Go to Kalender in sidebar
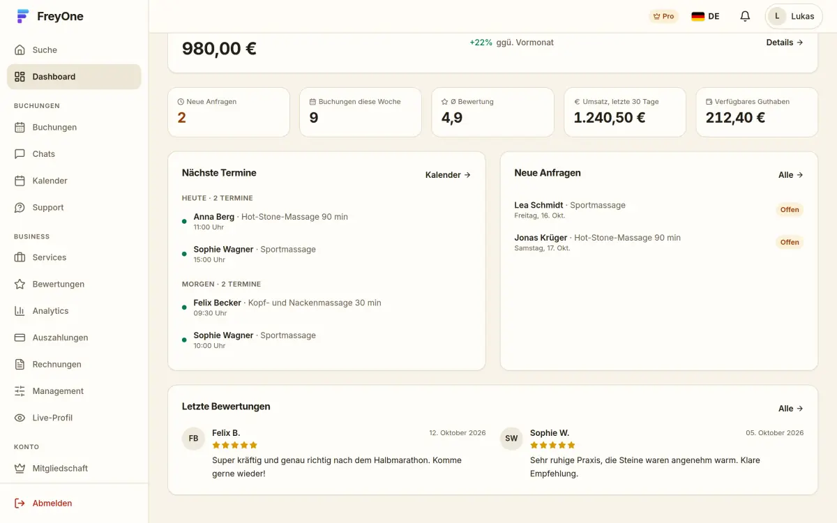837x523 pixels. click(74, 181)
